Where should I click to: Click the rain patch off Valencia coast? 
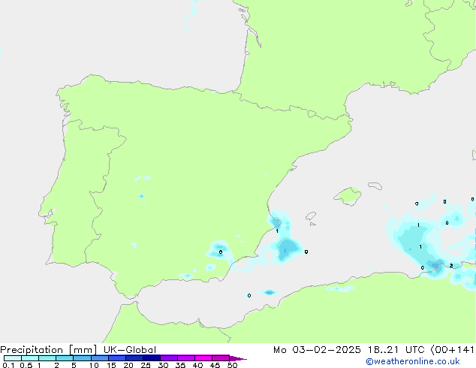pyautogui.click(x=277, y=222)
